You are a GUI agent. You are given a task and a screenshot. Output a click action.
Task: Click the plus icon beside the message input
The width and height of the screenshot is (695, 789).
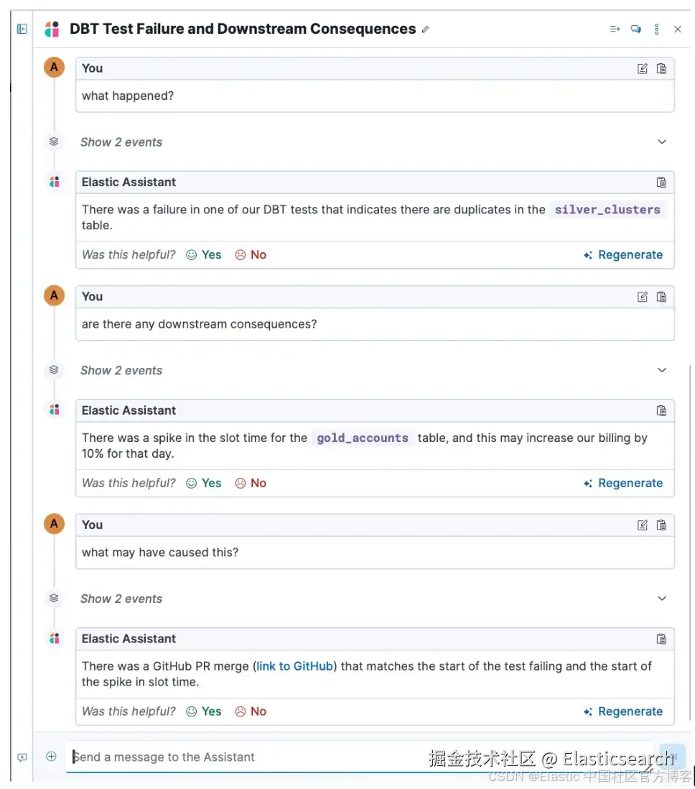[x=51, y=757]
